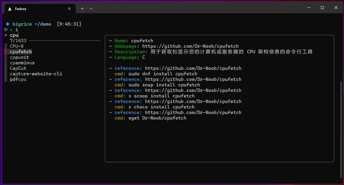Select the highlighted cpufetch entry
The height and width of the screenshot is (185, 344).
21,52
